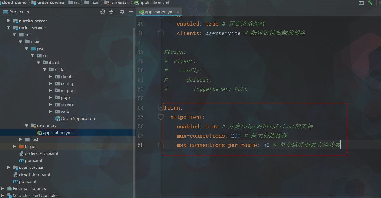381x198 pixels.
Task: Click the Scratches and Consoles icon
Action: click(x=9, y=196)
